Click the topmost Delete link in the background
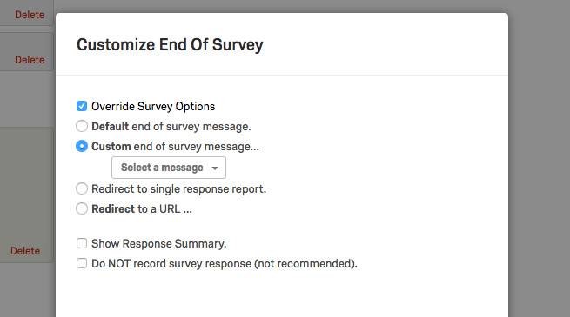Image resolution: width=570 pixels, height=317 pixels. pos(30,15)
